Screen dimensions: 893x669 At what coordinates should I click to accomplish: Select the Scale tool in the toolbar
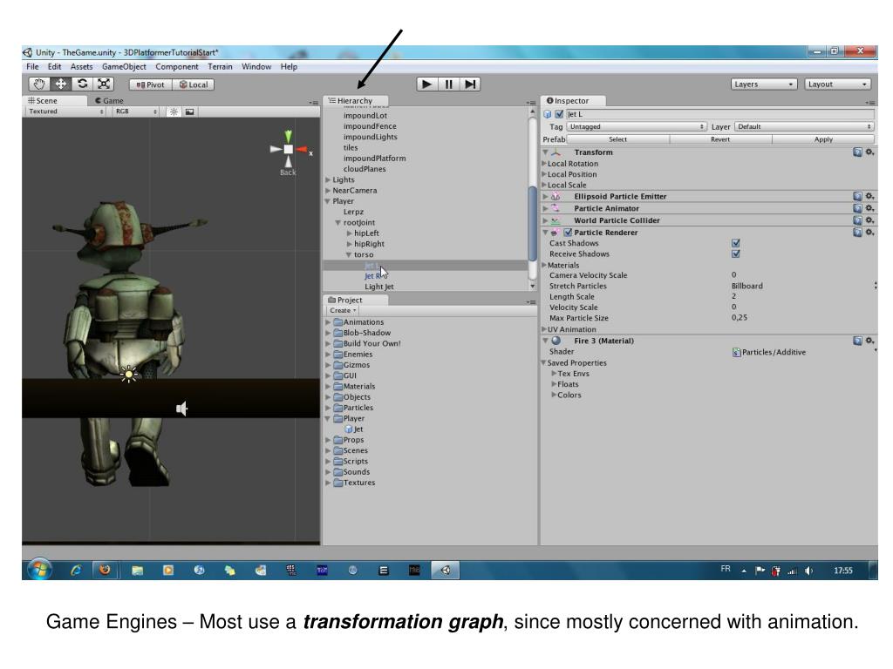[104, 84]
